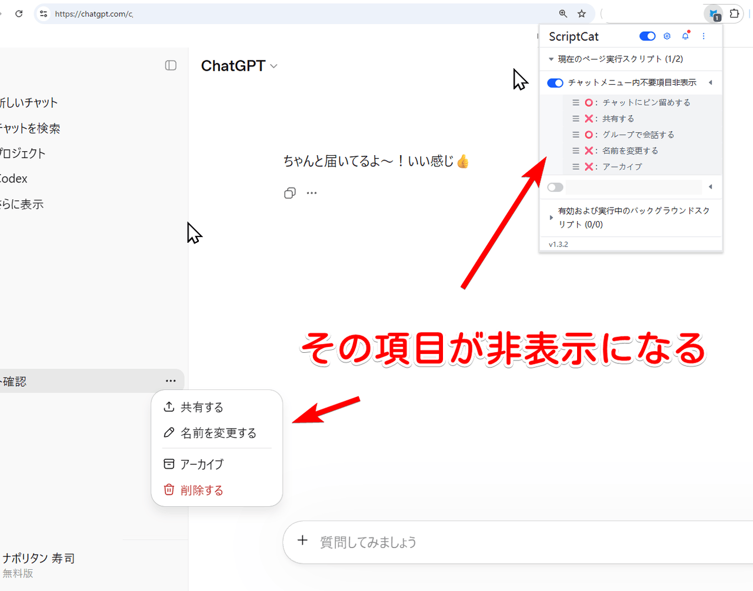Click the ScriptCat notification bell

pyautogui.click(x=685, y=36)
